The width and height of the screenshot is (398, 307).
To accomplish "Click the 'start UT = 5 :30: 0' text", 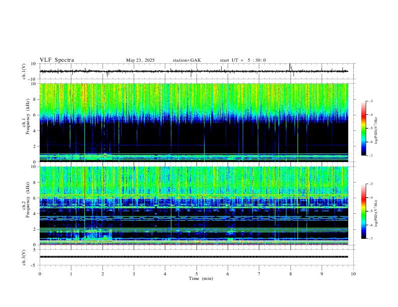I will pyautogui.click(x=243, y=60).
